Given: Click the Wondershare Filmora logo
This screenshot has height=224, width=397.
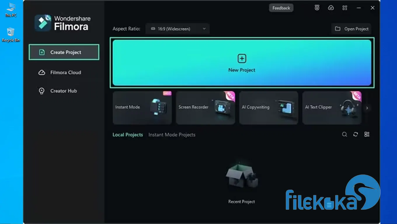Looking at the screenshot, I should [x=63, y=23].
